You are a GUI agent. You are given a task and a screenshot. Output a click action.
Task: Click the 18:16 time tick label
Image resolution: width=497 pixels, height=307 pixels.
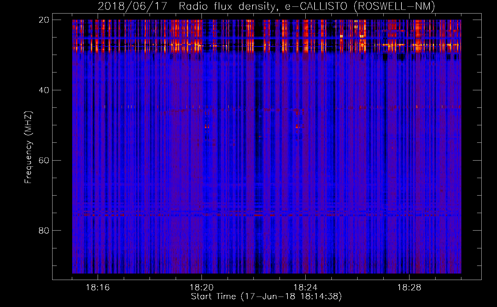click(x=98, y=288)
